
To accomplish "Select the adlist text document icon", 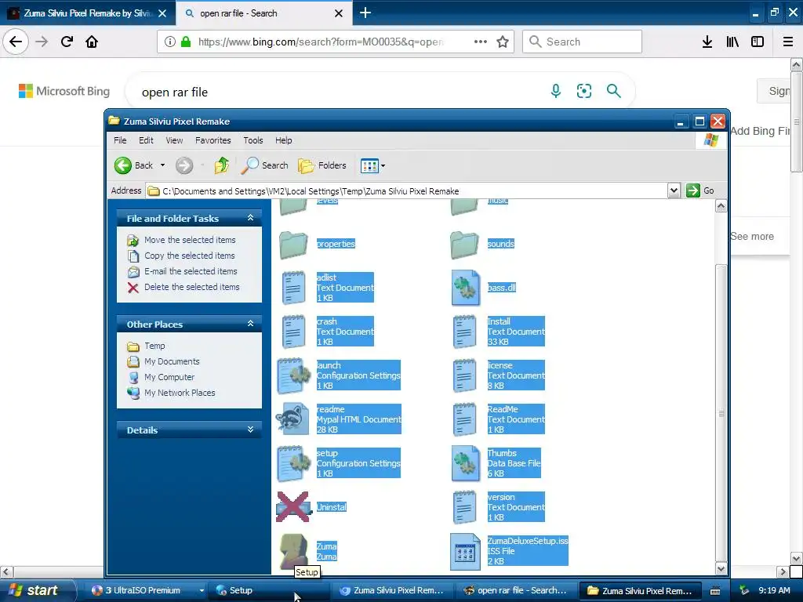I will 293,288.
